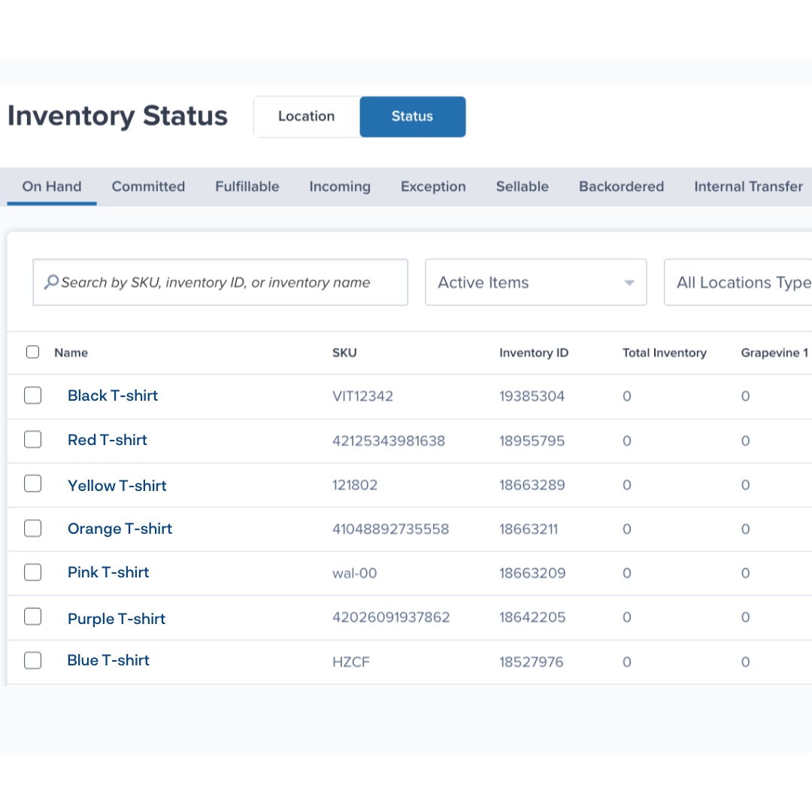Viewport: 812px width, 812px height.
Task: Open the Purple T-shirt item link
Action: tap(117, 619)
